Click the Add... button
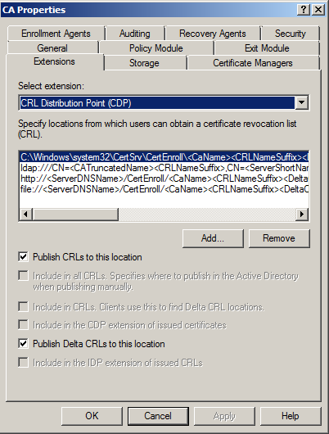The image size is (329, 434). tap(213, 238)
